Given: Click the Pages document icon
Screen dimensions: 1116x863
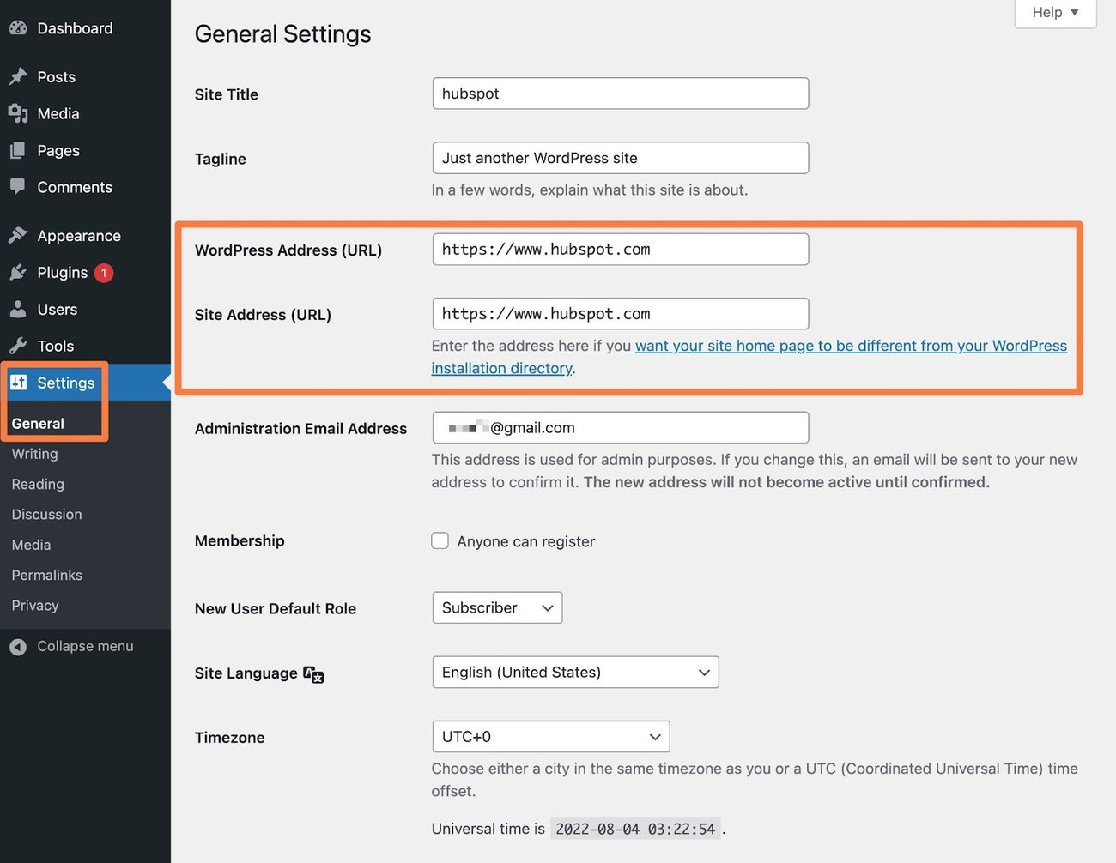Looking at the screenshot, I should click(x=18, y=150).
